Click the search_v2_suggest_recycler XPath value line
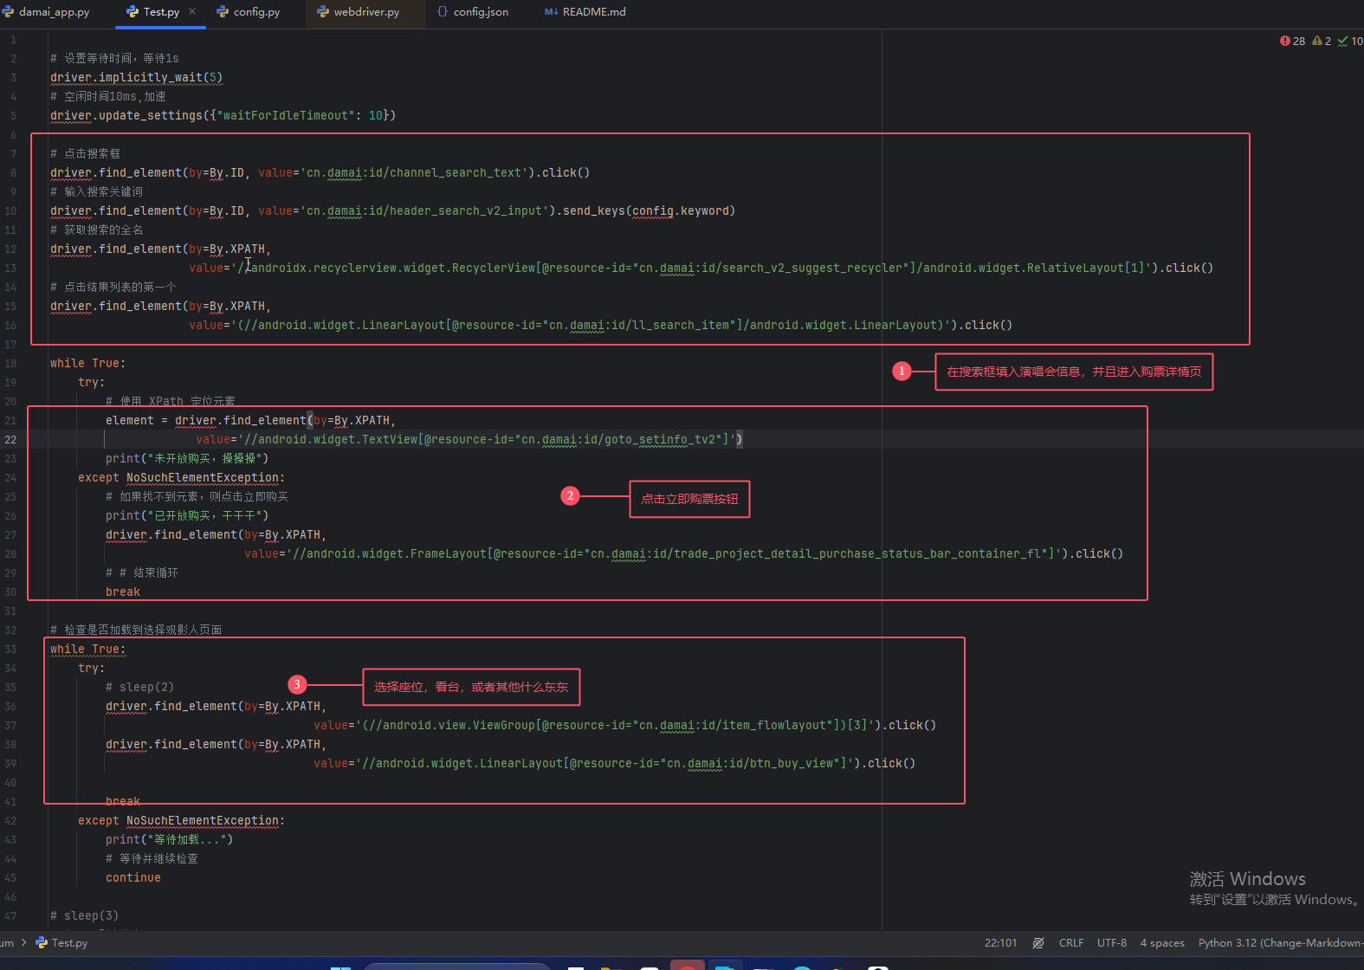1364x970 pixels. click(x=701, y=268)
